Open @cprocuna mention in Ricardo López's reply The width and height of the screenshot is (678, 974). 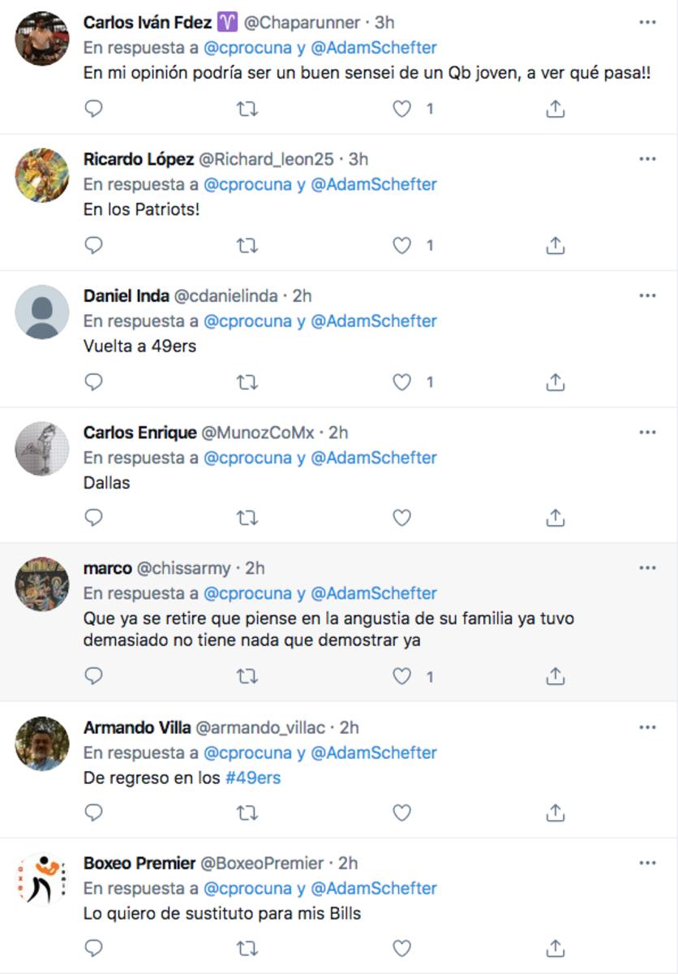click(247, 184)
